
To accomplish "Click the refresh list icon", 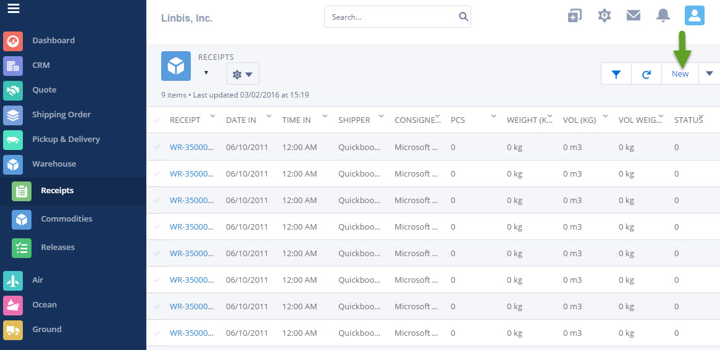I will pyautogui.click(x=647, y=74).
